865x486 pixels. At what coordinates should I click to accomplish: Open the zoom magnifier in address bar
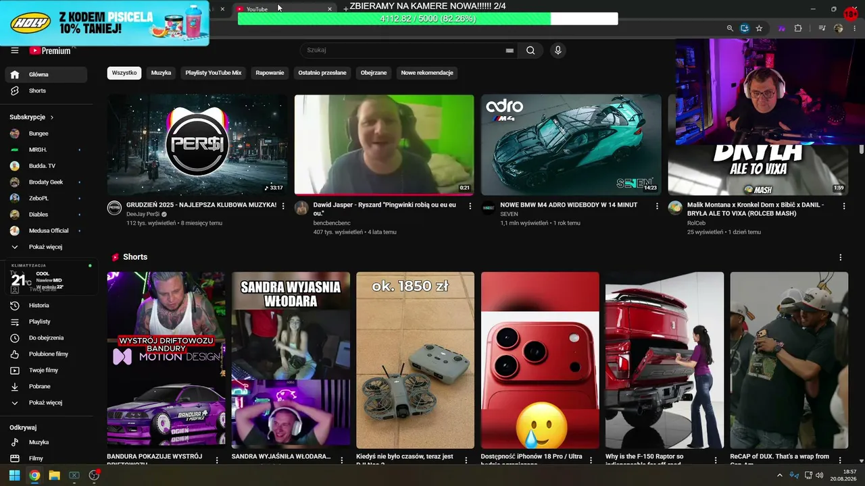pyautogui.click(x=730, y=28)
